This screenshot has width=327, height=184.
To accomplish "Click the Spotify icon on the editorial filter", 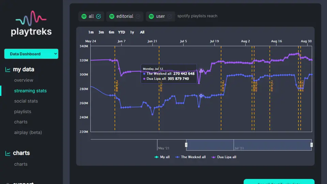I will 112,16.
